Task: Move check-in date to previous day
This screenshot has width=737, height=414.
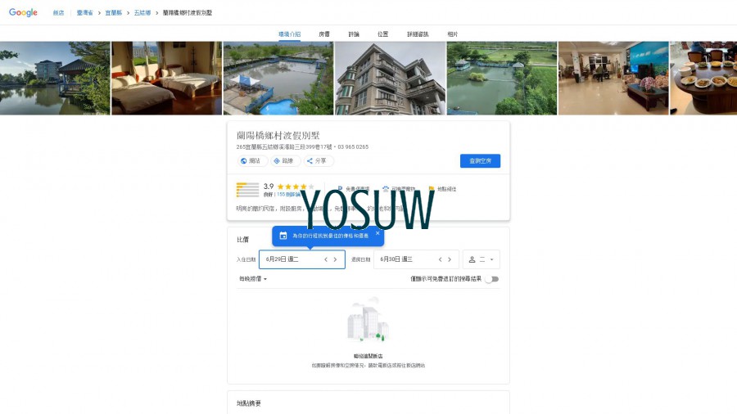Action: 326,259
